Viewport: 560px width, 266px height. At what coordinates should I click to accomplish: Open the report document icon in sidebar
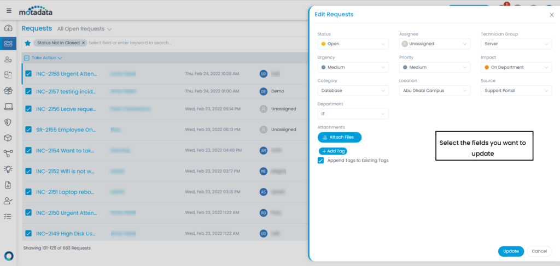(8, 185)
